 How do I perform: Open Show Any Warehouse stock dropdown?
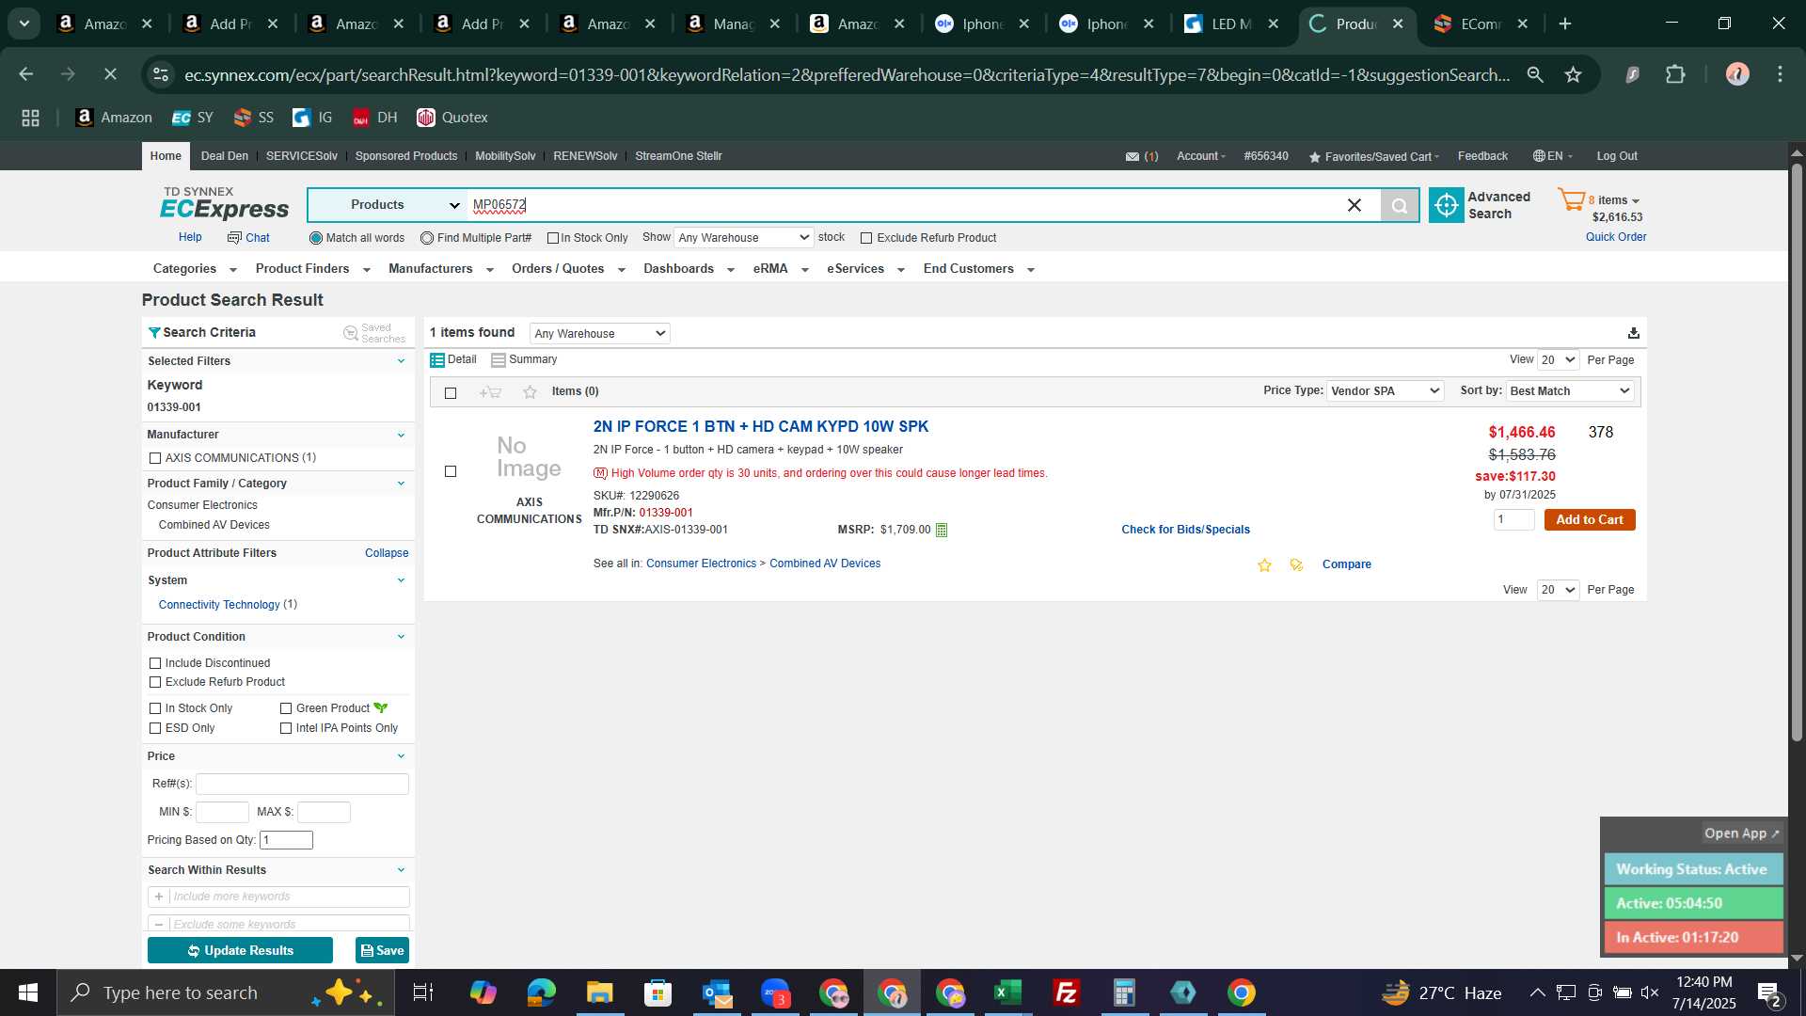point(743,238)
